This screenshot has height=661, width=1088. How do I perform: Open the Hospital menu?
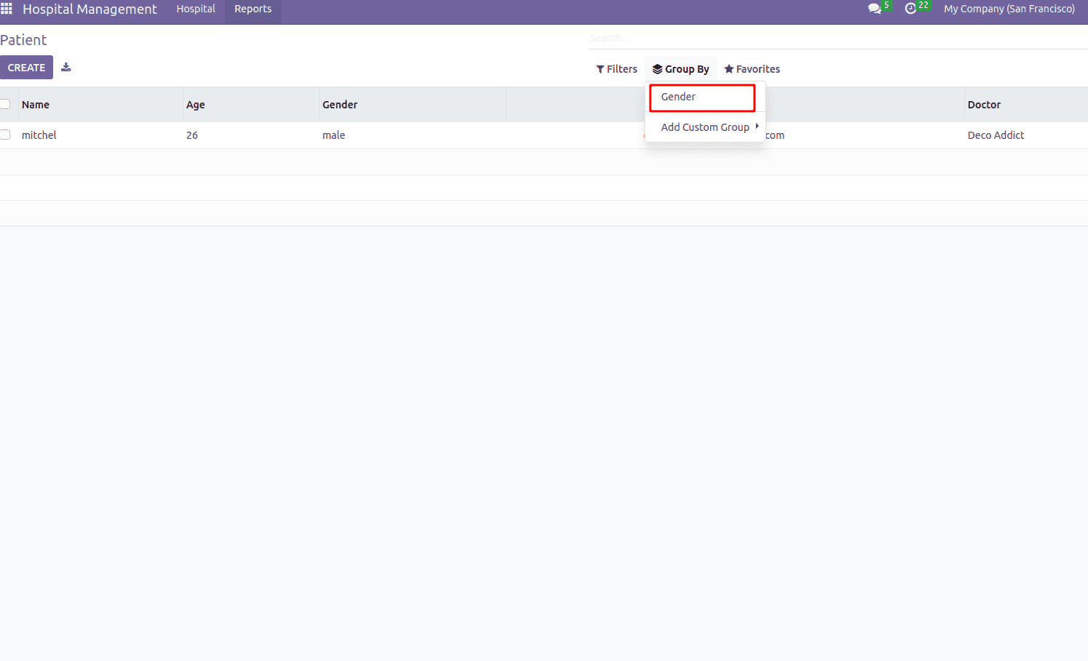196,9
